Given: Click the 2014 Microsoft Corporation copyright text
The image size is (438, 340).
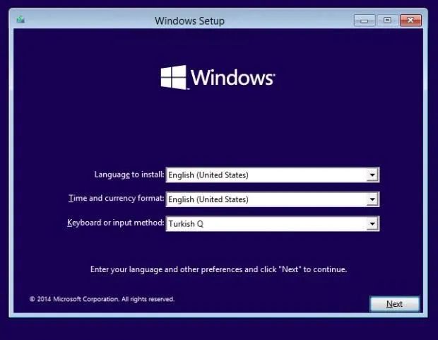Looking at the screenshot, I should pyautogui.click(x=102, y=299).
